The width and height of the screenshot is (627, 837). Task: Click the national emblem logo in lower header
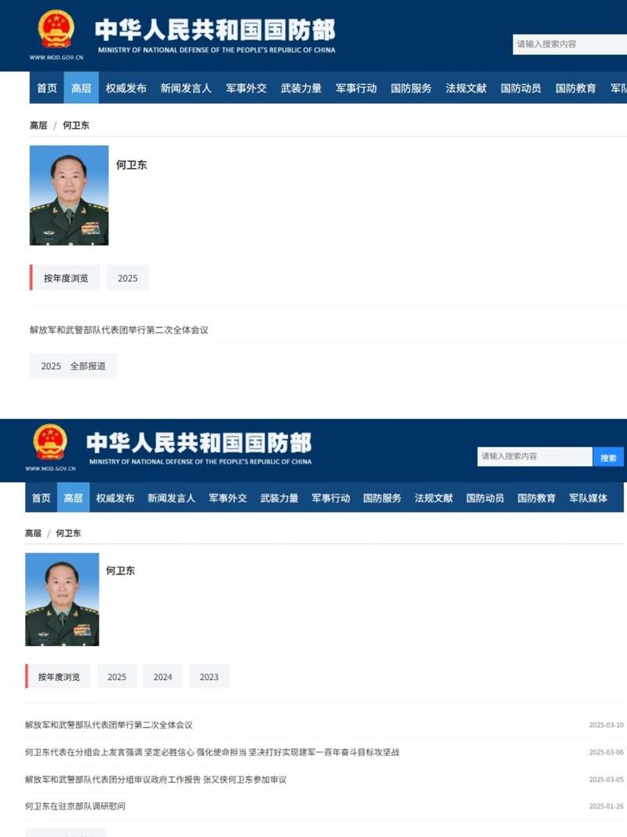50,443
